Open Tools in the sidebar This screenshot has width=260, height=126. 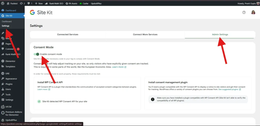[x=8, y=95]
